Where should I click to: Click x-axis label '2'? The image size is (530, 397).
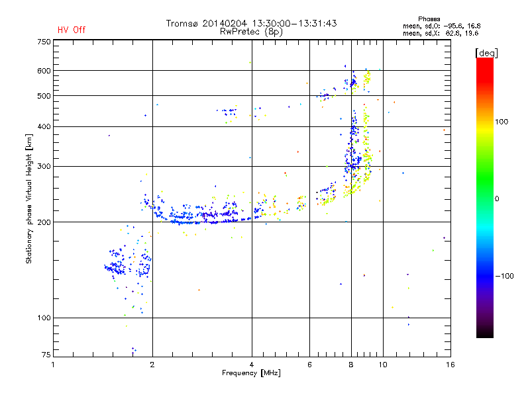(152, 365)
